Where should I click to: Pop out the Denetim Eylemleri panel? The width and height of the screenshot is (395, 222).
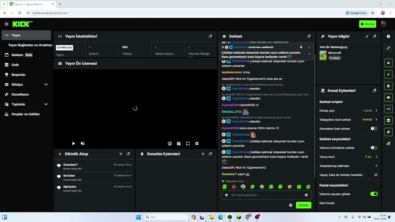210,154
